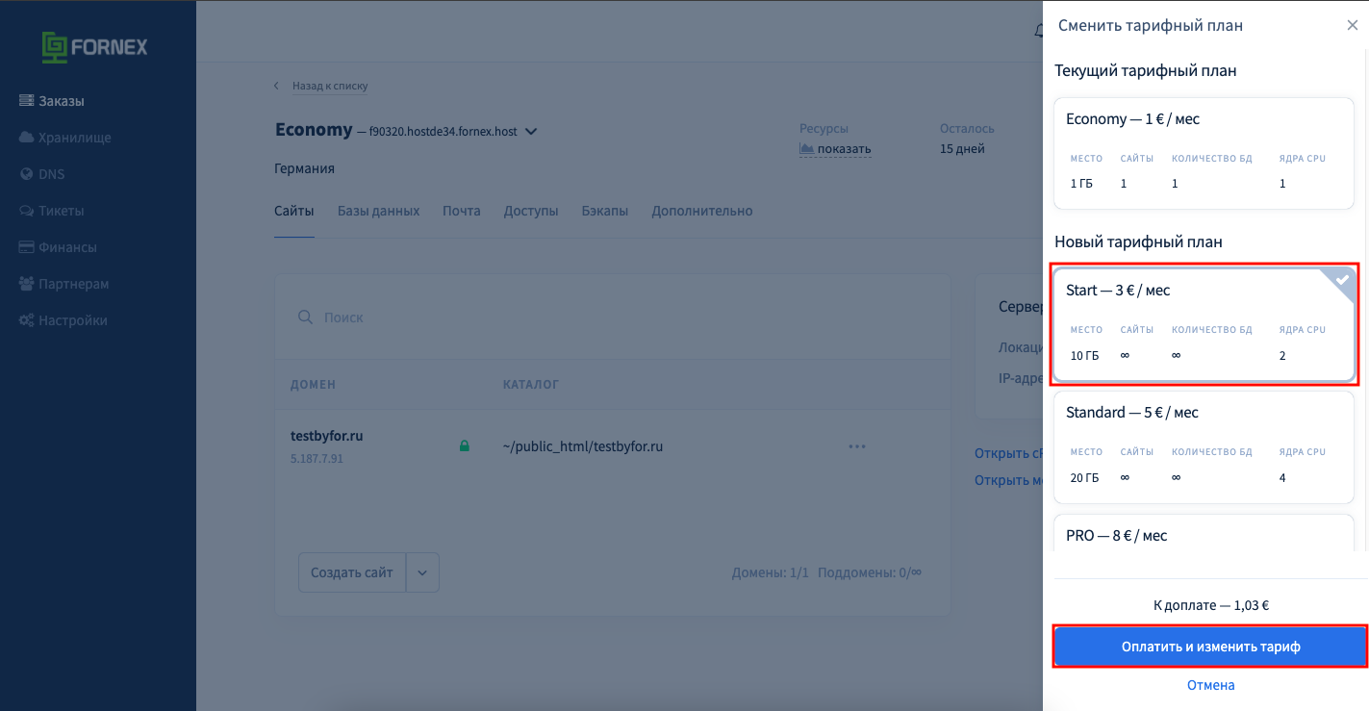The width and height of the screenshot is (1369, 711).
Task: Click Оплатить и изменить тариф button
Action: 1210,647
